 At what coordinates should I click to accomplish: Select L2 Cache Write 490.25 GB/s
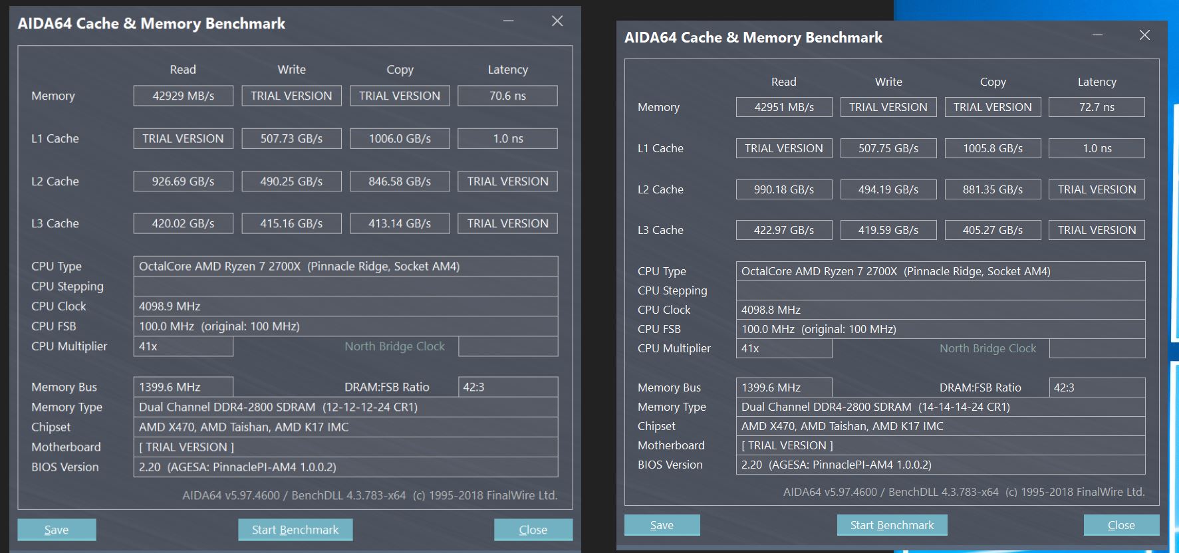point(292,181)
